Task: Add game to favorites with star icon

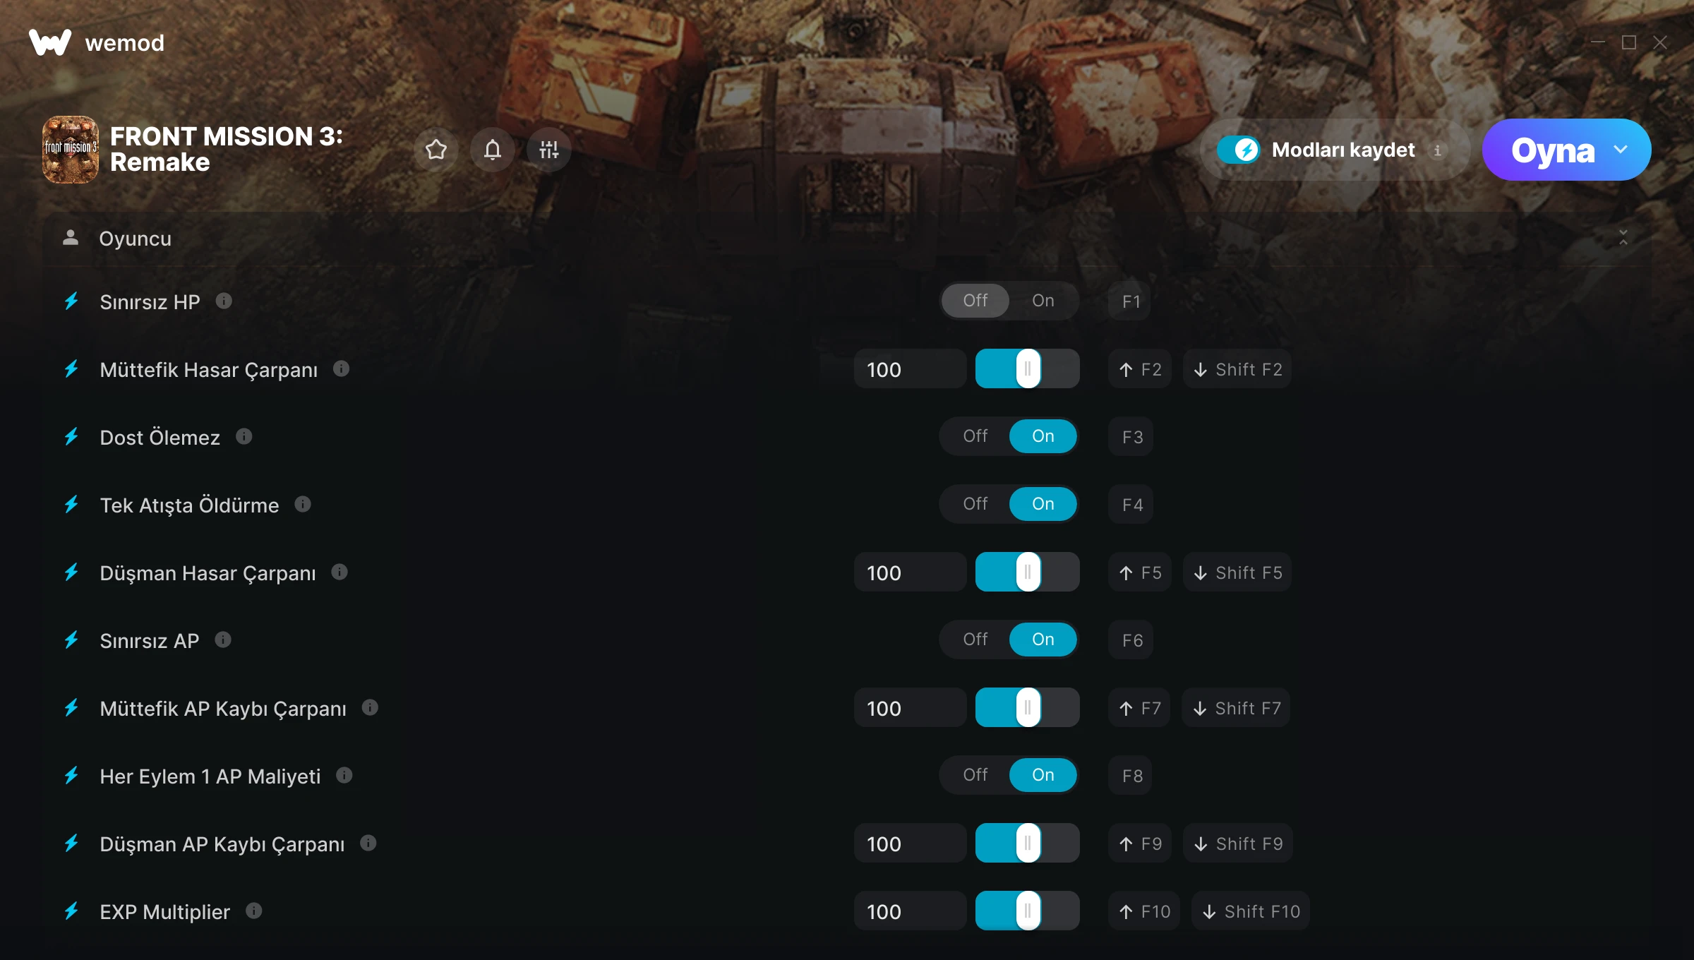Action: tap(436, 150)
